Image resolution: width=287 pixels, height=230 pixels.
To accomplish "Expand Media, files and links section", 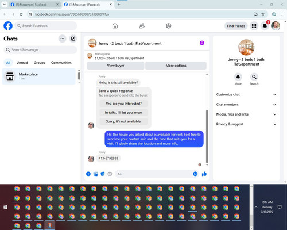I will pos(246,114).
